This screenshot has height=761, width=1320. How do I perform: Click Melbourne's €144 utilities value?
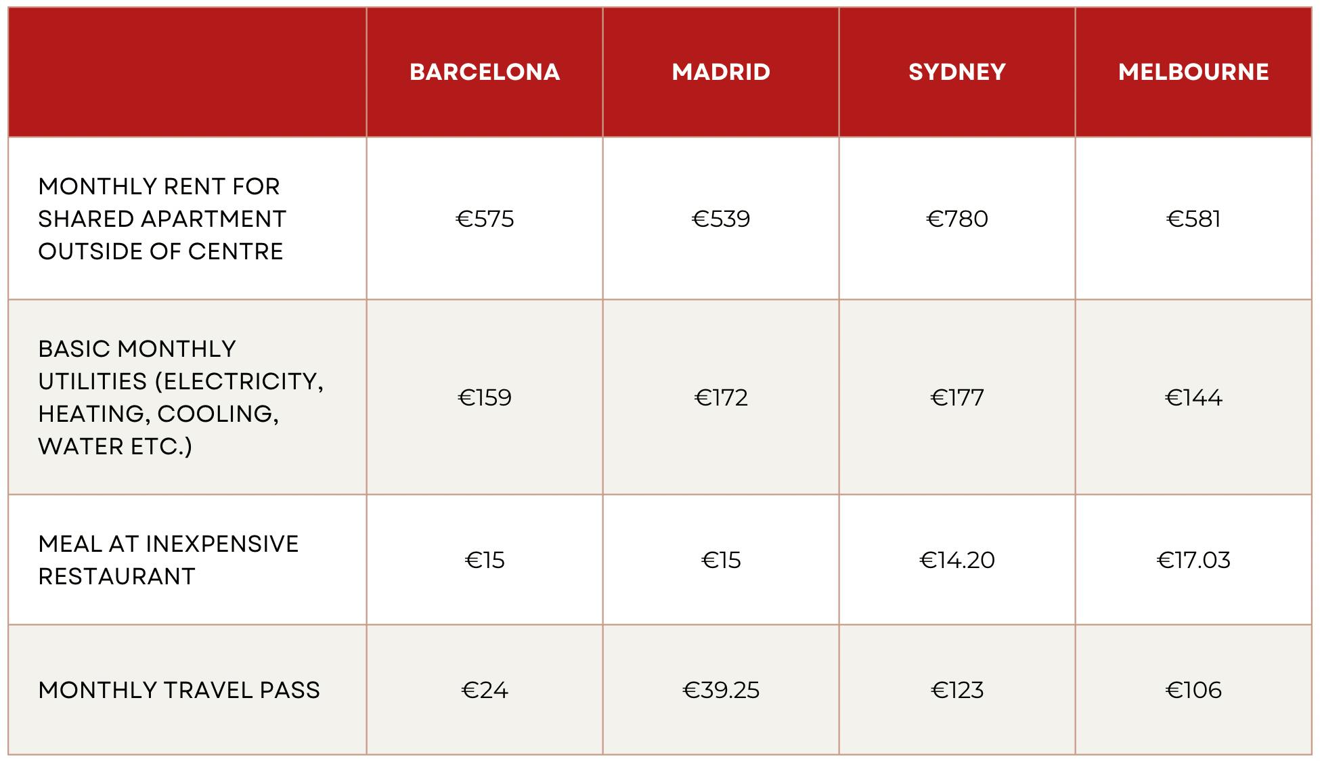1193,397
